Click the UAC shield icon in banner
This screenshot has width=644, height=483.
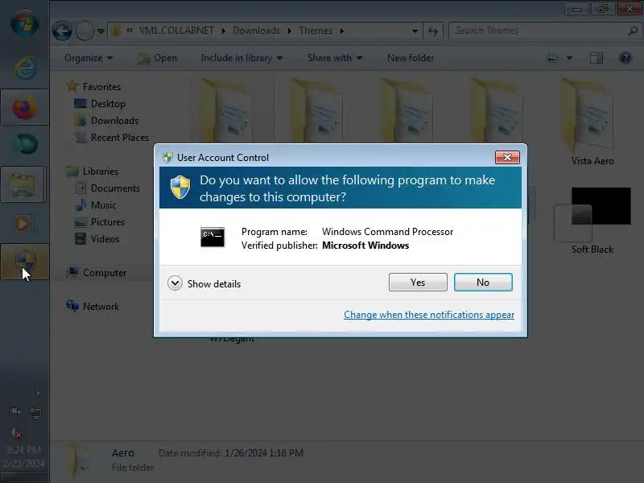180,187
